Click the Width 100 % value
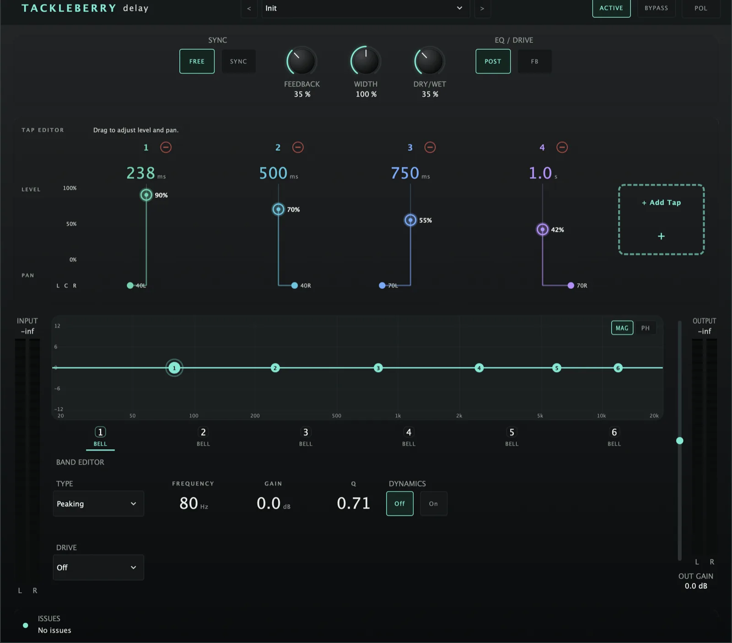 click(x=366, y=94)
